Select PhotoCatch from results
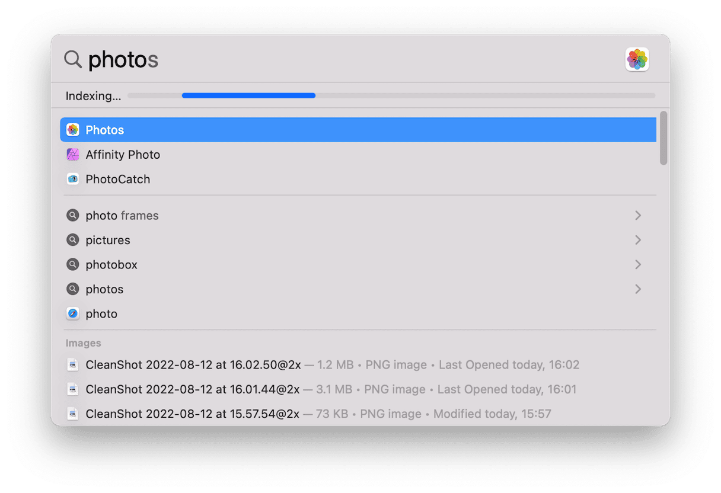This screenshot has height=493, width=721. tap(358, 179)
